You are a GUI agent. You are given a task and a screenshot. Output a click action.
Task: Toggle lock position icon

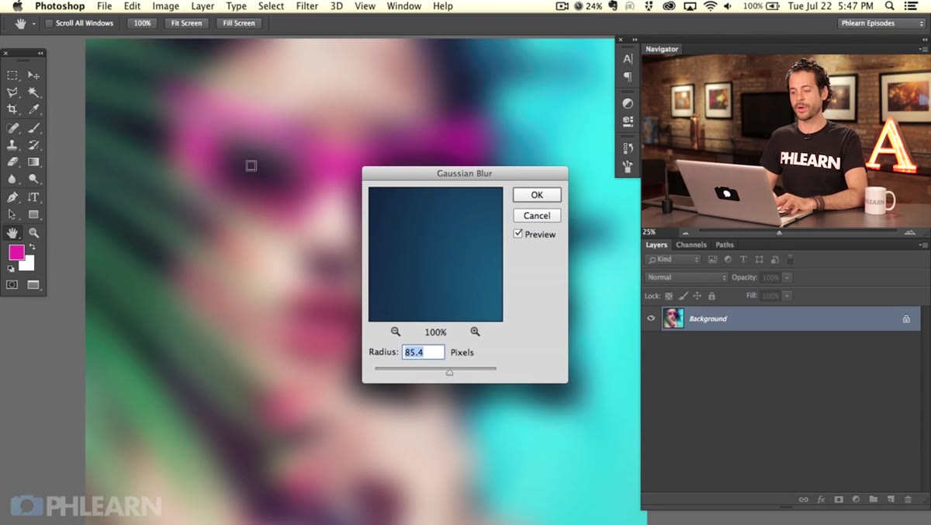(x=697, y=296)
